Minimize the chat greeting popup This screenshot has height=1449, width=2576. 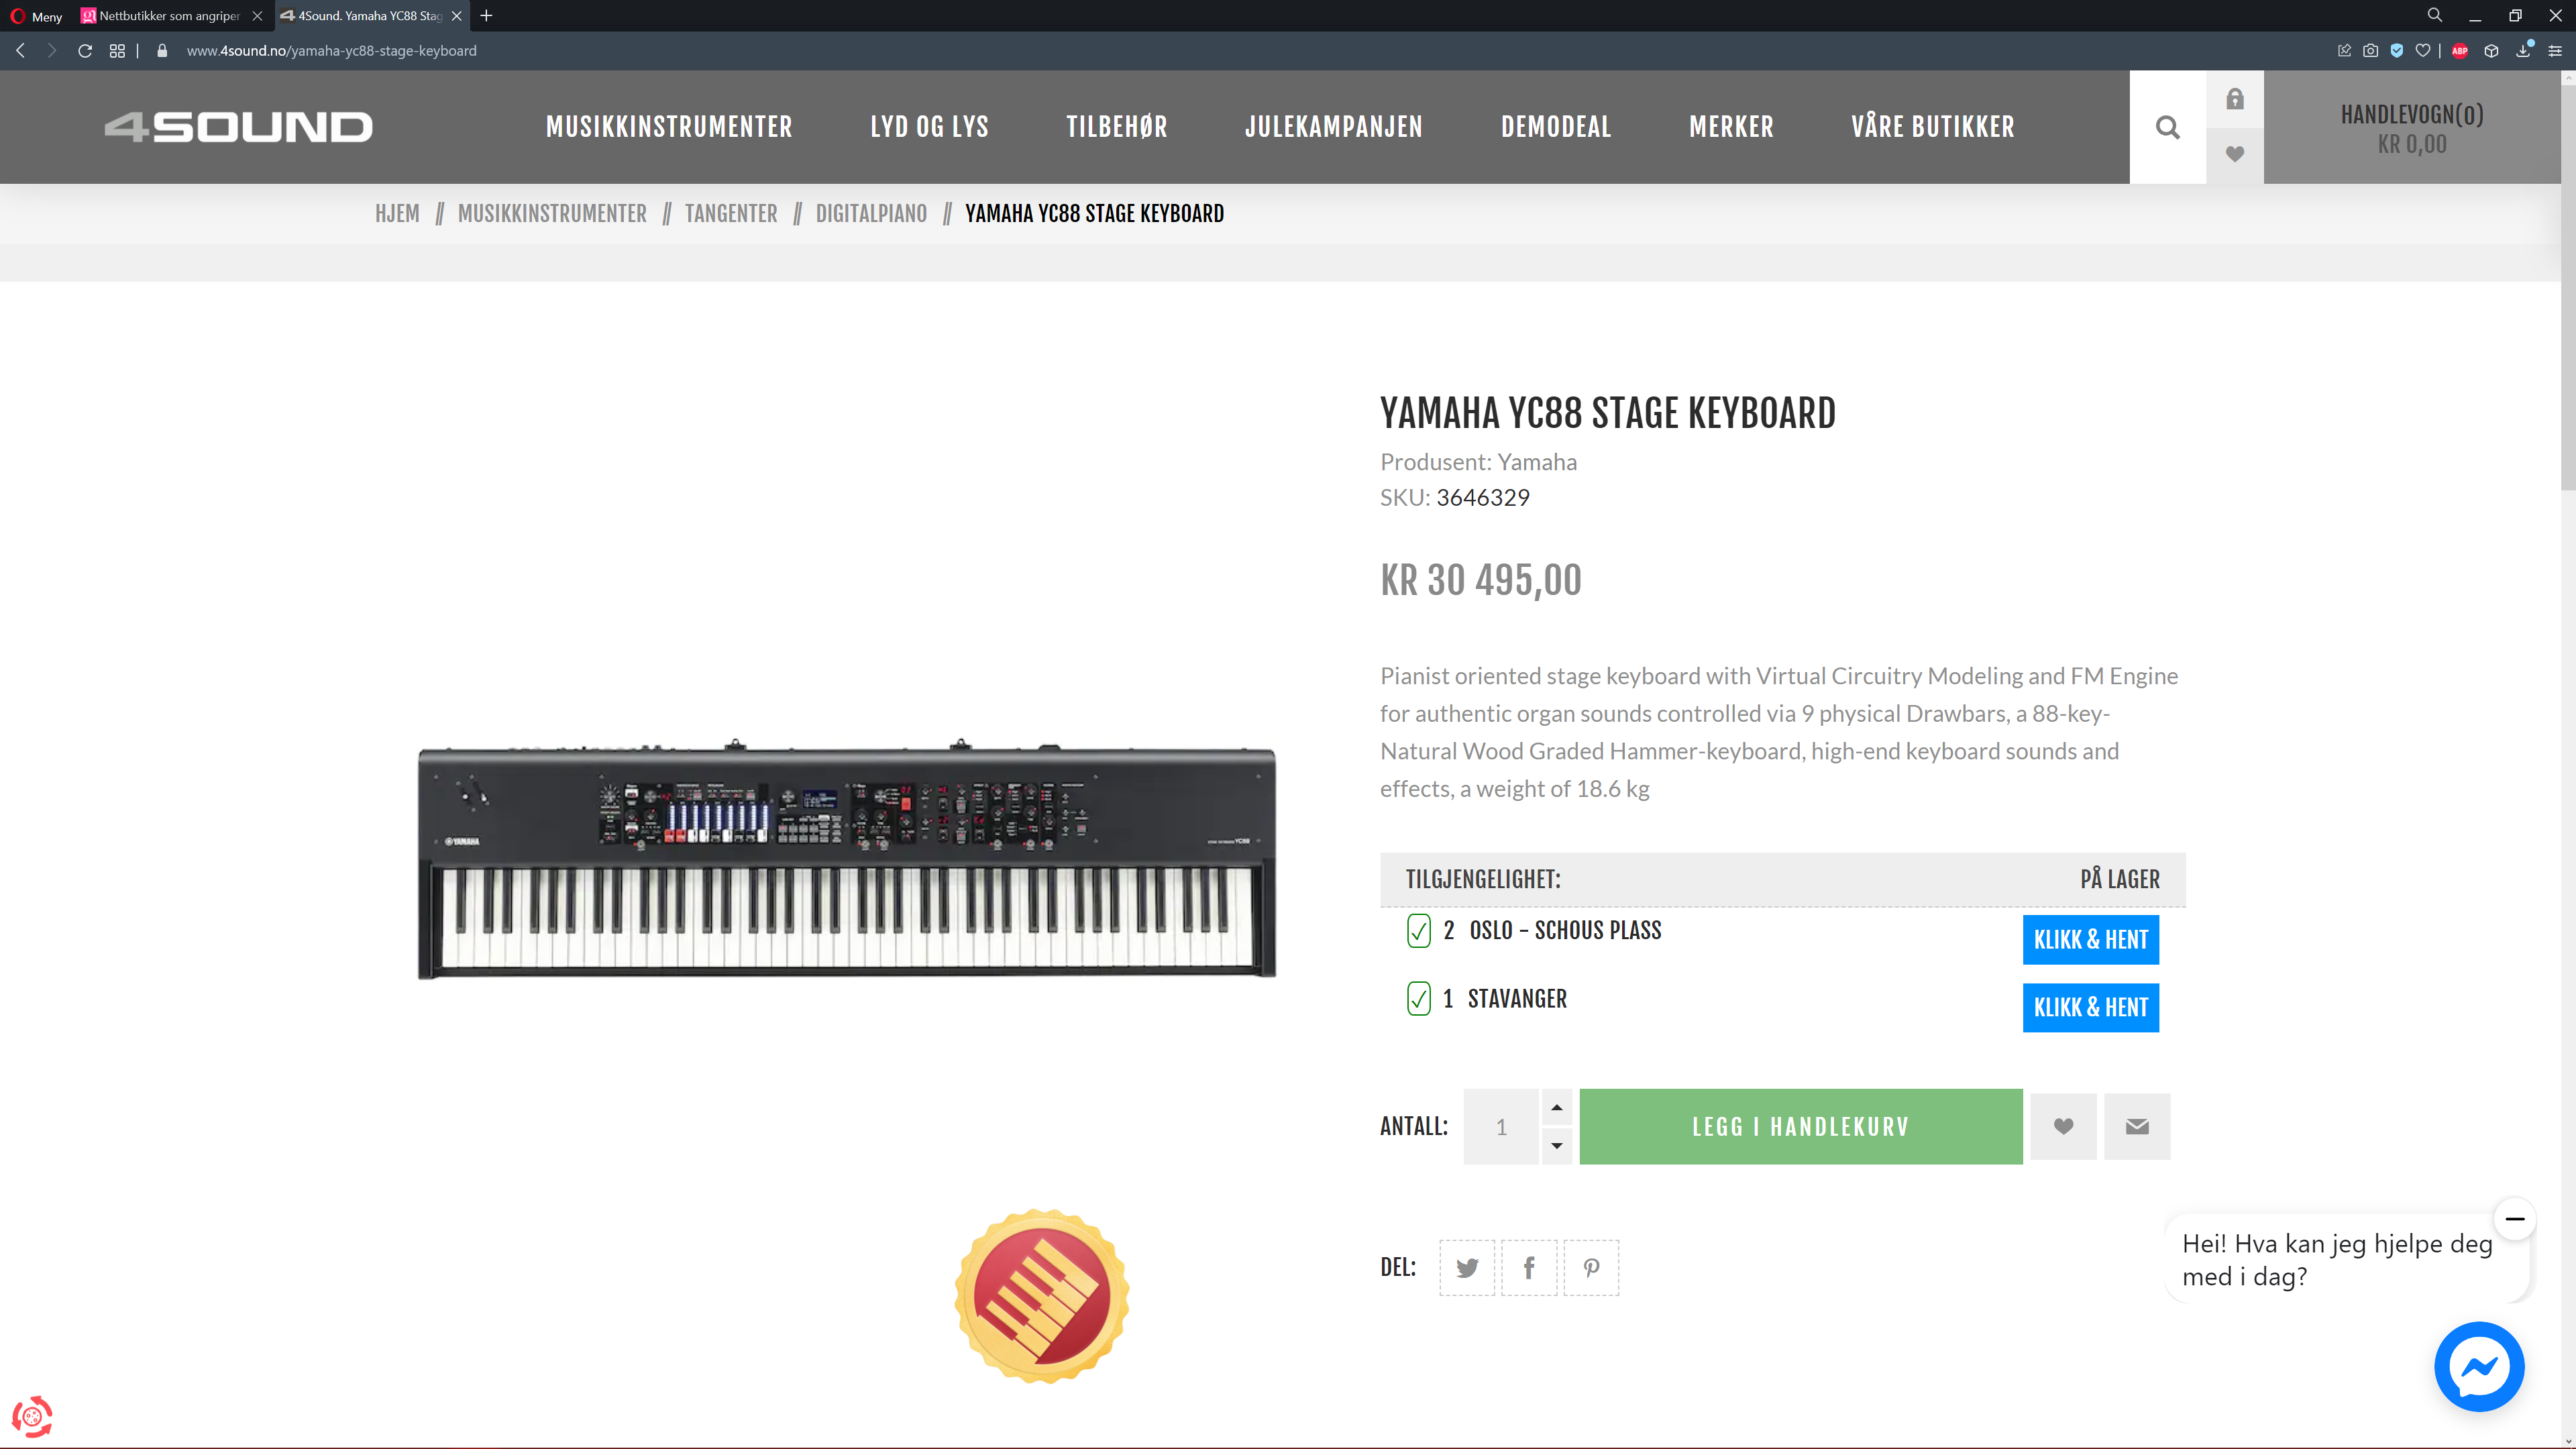[x=2514, y=1219]
